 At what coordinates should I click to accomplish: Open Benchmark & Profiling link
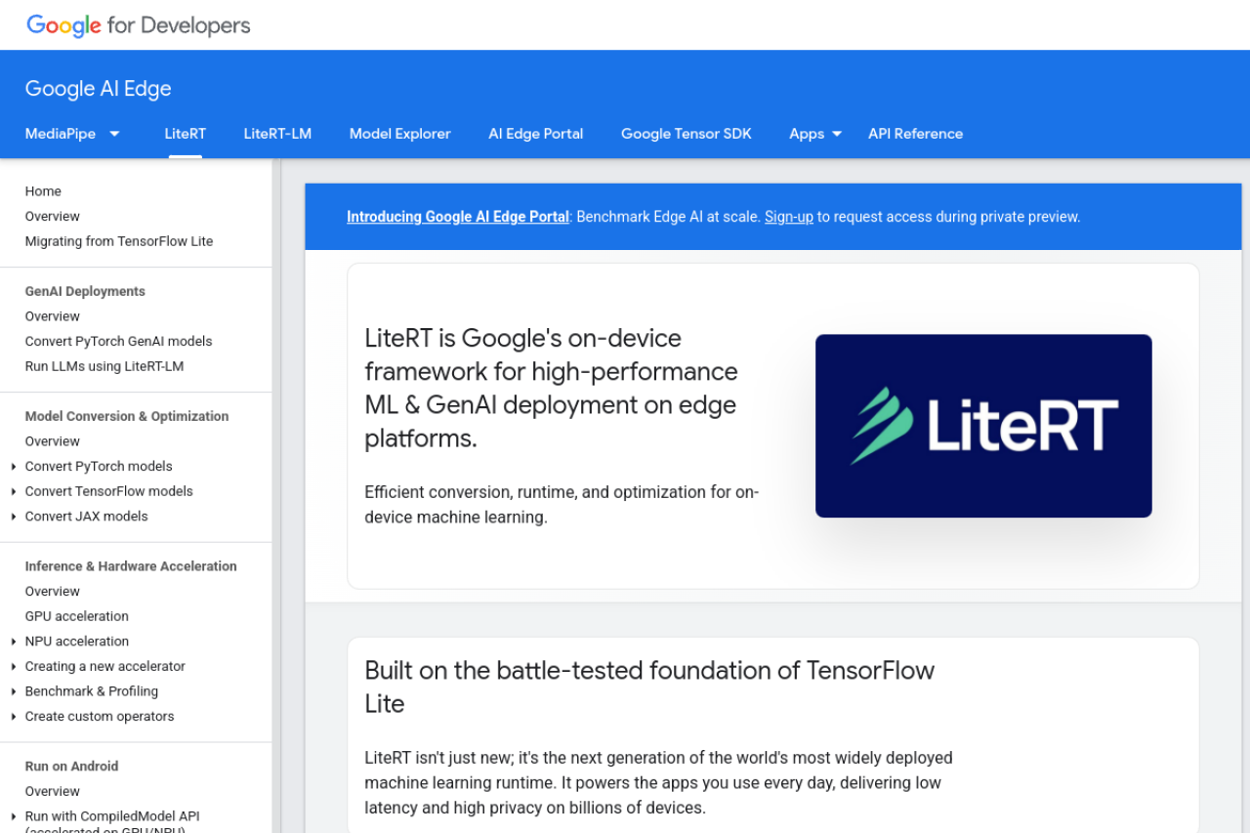[x=92, y=690]
